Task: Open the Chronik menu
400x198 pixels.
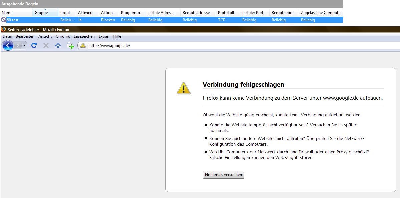Action: (x=63, y=36)
